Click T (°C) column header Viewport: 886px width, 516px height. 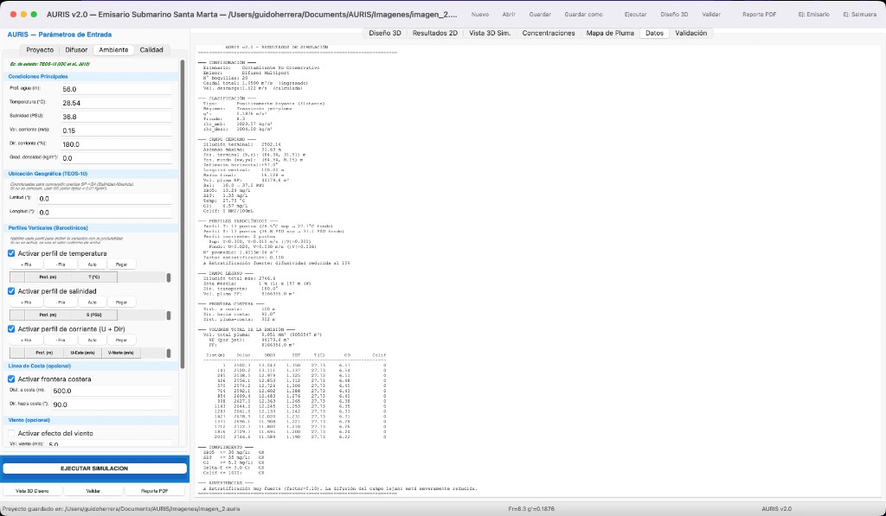tap(94, 277)
